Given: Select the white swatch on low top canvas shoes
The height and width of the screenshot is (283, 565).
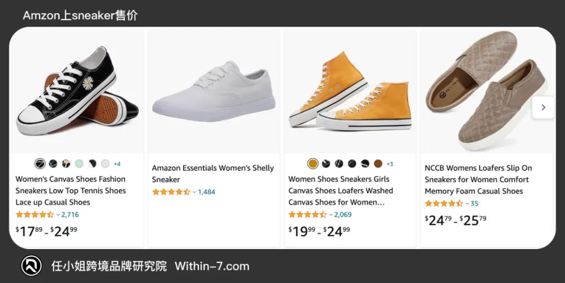Looking at the screenshot, I should (105, 164).
